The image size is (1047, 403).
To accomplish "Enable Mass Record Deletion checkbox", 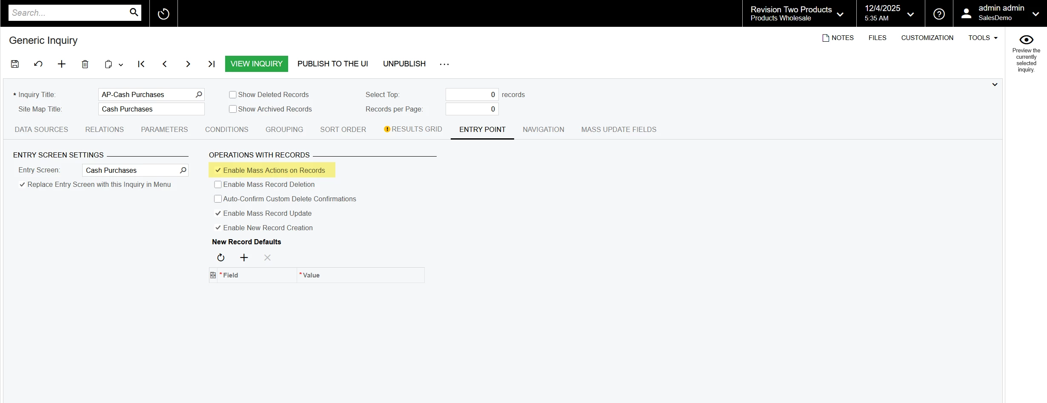I will pyautogui.click(x=218, y=184).
